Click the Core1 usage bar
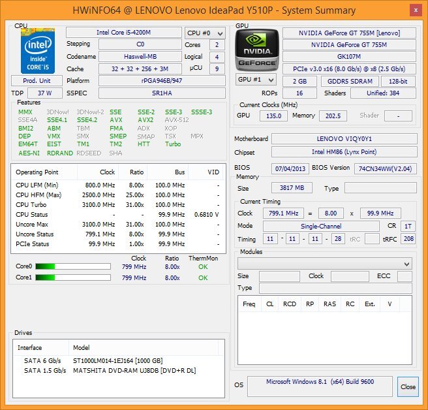Viewport: 428px width, 410px height. click(73, 277)
